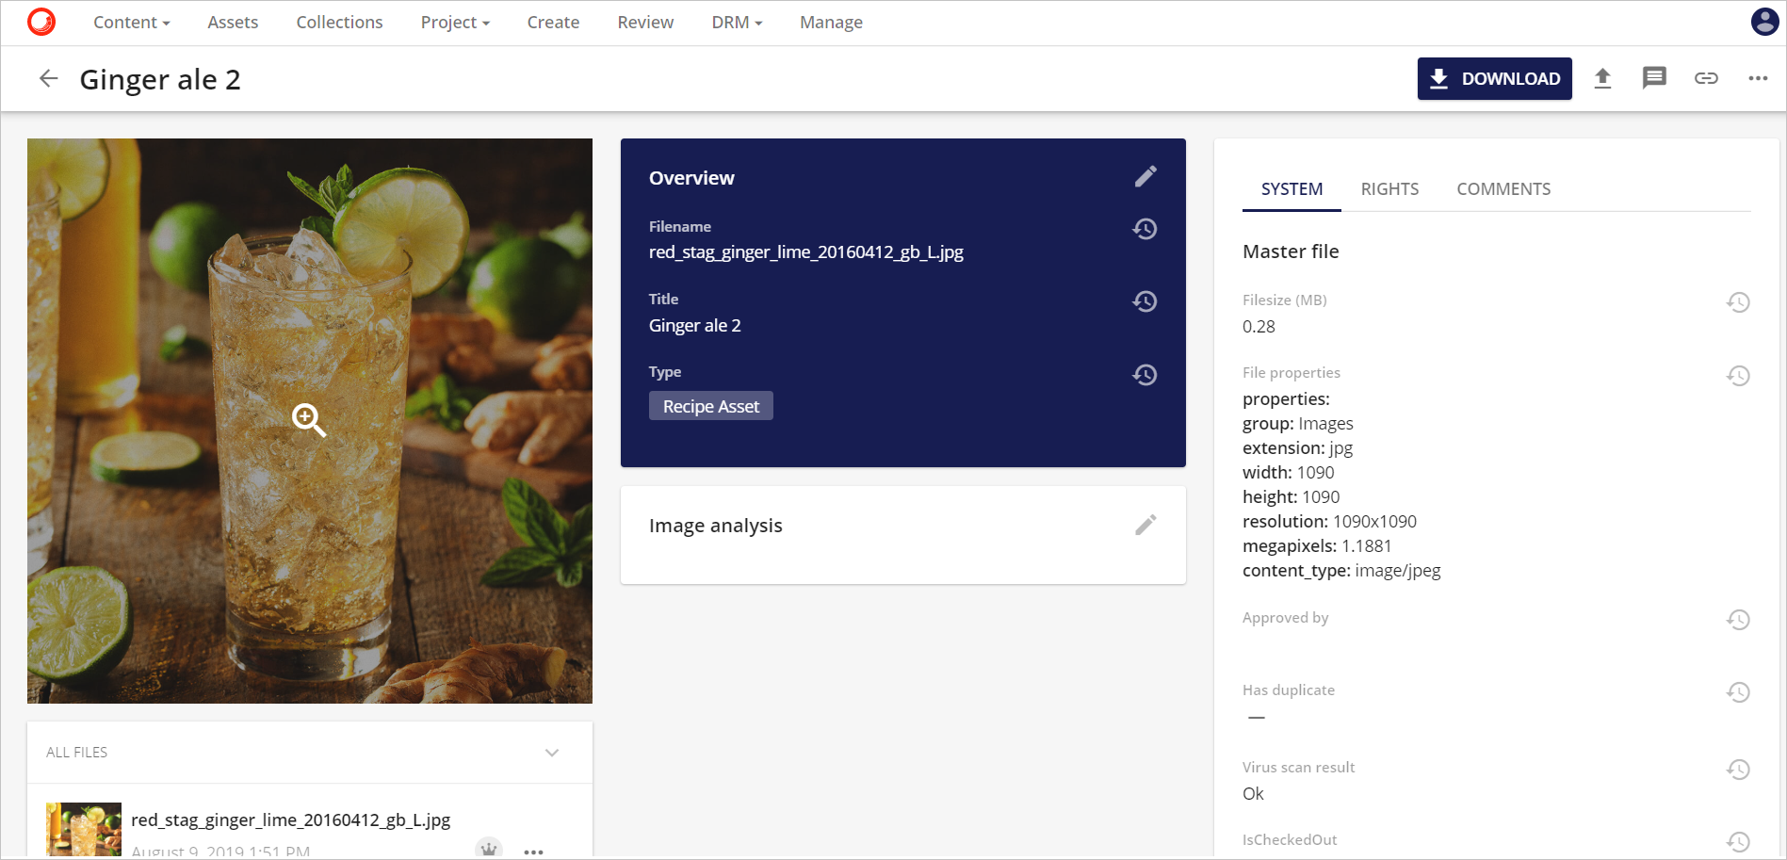Edit the Overview card with the pencil icon
This screenshot has height=860, width=1787.
1146,175
